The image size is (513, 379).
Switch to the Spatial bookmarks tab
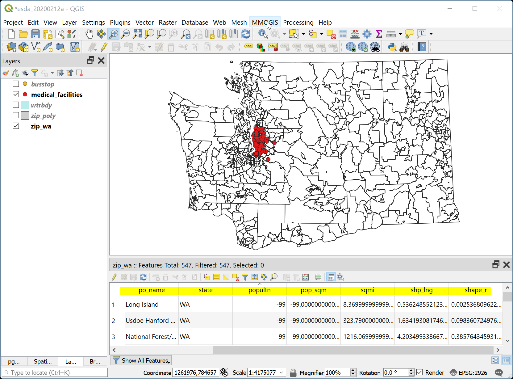pos(42,361)
